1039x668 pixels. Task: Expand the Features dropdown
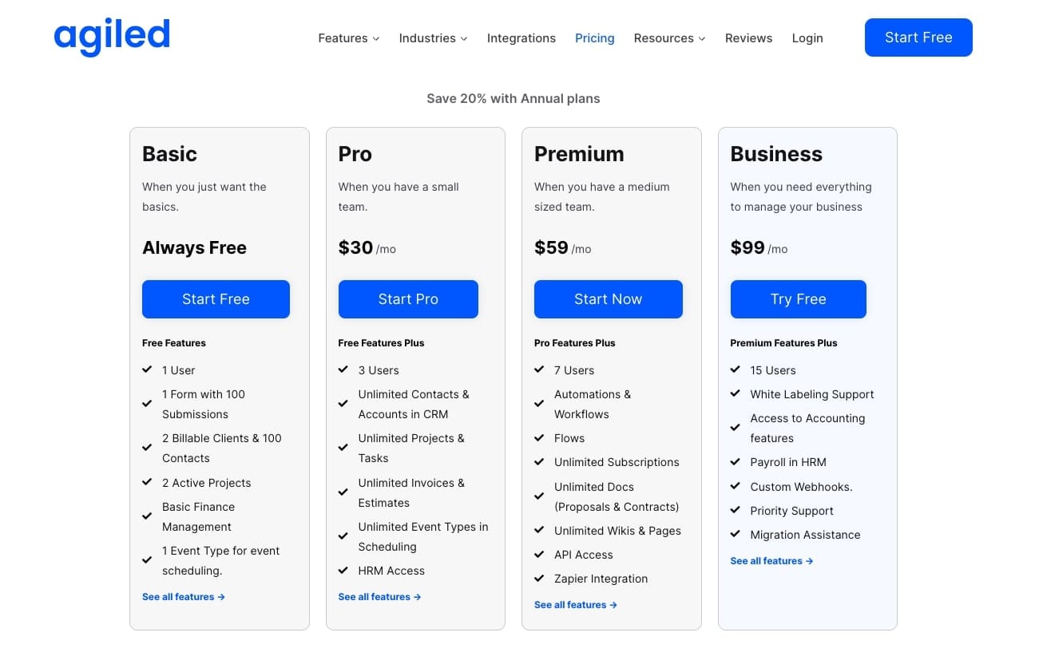coord(349,38)
